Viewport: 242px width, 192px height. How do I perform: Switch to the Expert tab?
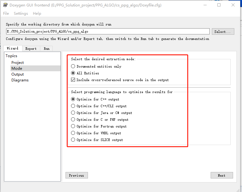tap(31, 49)
